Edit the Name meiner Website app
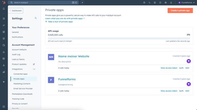The image size is (197, 110). 187,68
